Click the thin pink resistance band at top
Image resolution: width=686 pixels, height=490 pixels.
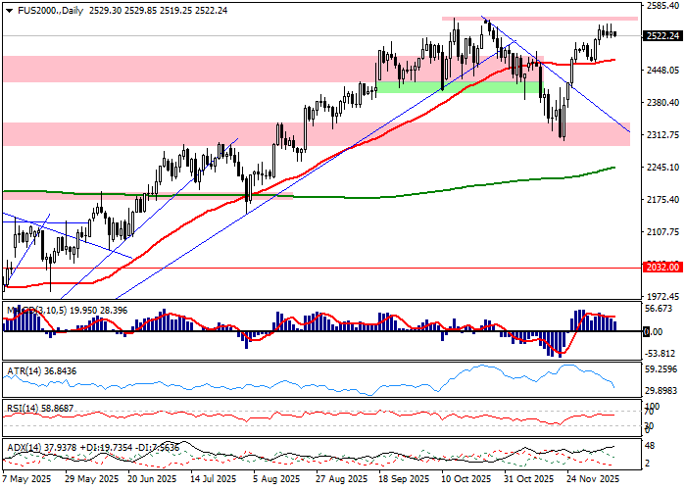pos(539,19)
